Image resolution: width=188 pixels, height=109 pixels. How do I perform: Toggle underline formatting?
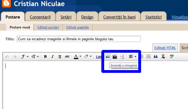(x=60, y=57)
